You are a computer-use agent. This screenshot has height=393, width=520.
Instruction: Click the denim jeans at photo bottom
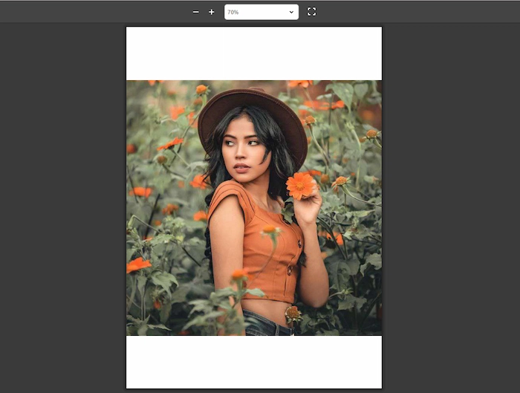265,325
